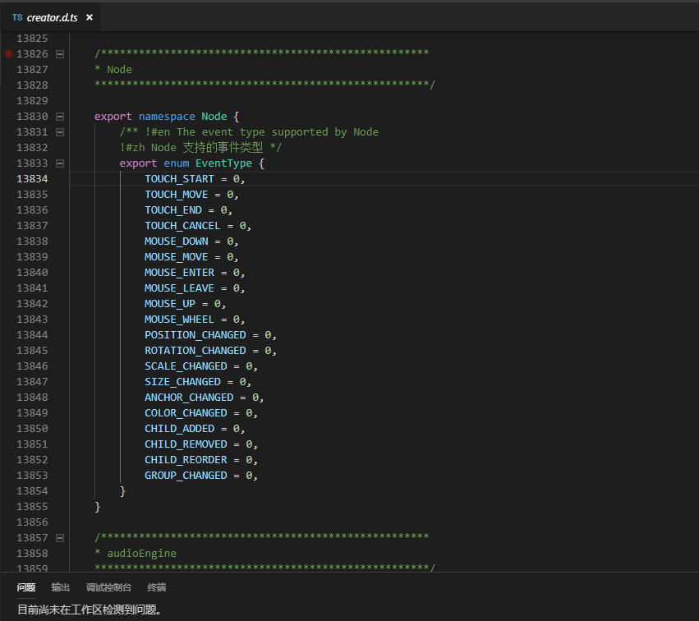Click the ROTATION_CHANGED enum member
The image size is (699, 621).
point(195,351)
